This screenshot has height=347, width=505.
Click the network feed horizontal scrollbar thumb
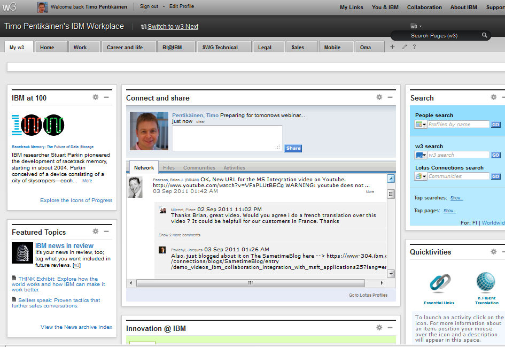click(251, 283)
